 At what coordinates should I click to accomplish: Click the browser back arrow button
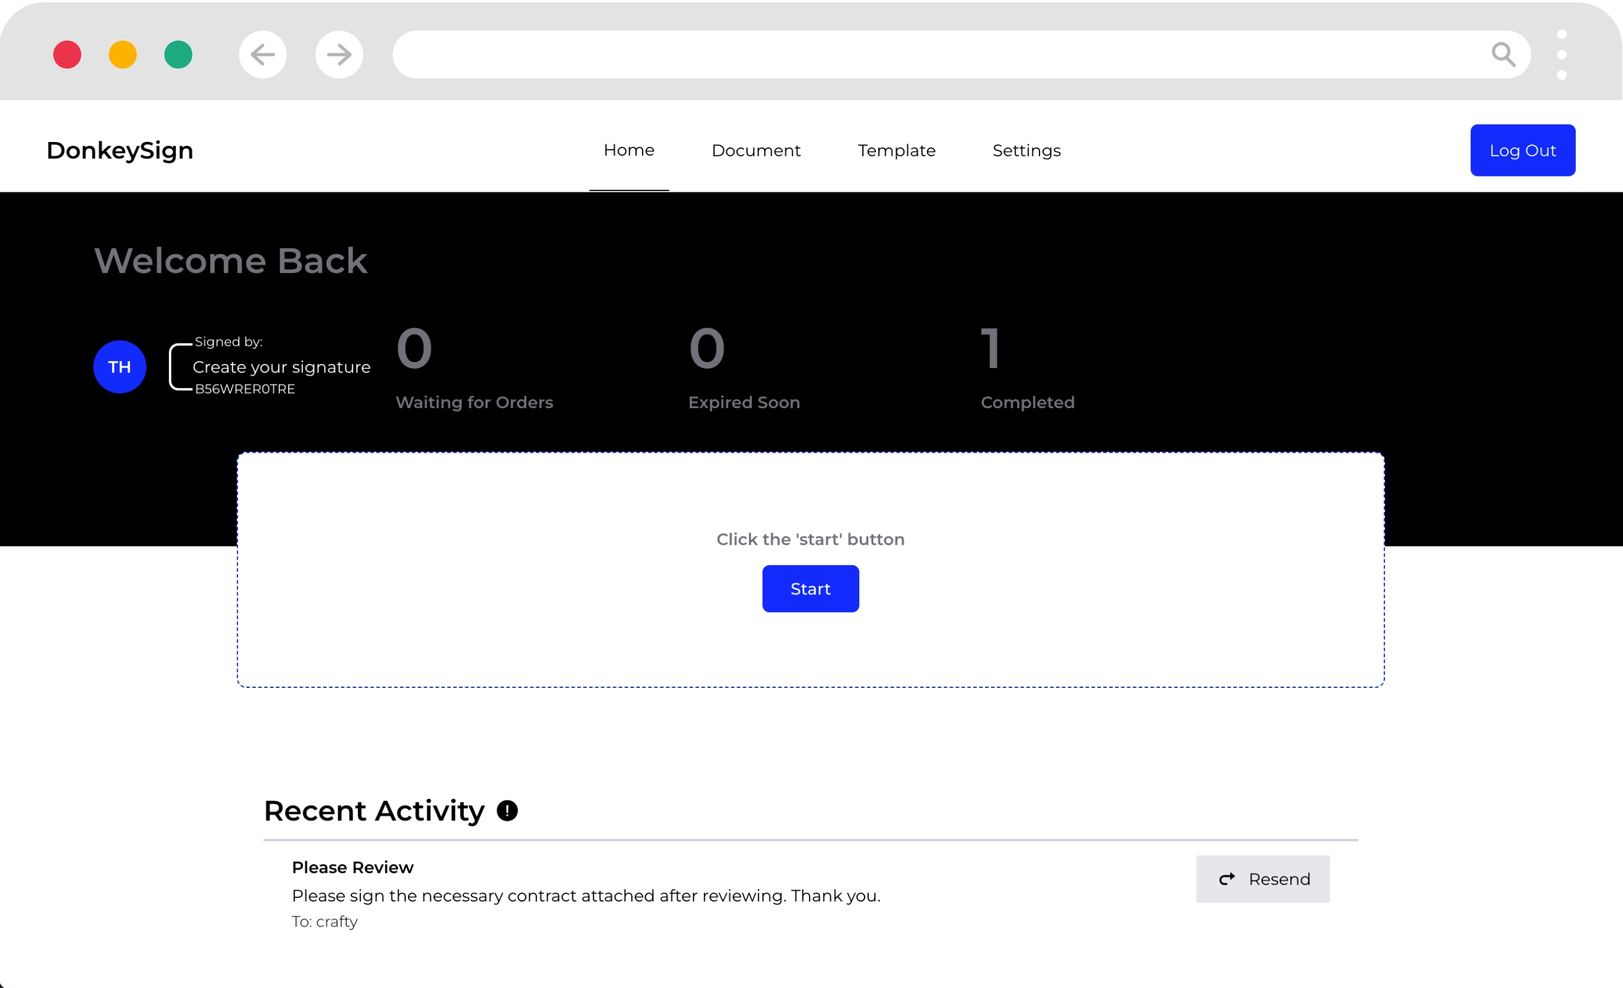point(262,55)
